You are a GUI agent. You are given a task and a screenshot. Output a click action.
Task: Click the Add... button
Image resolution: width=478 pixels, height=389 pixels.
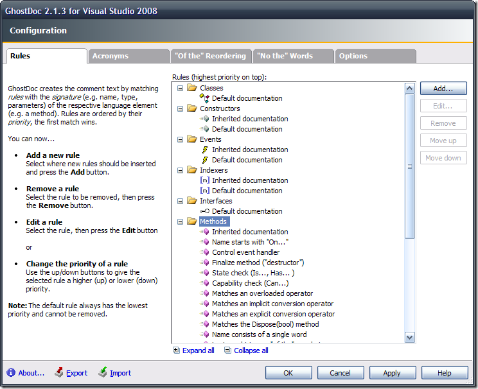[443, 89]
